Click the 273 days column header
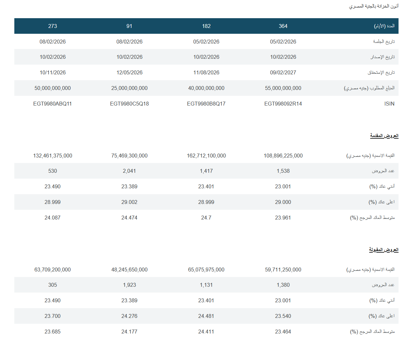The height and width of the screenshot is (339, 407). tap(52, 26)
